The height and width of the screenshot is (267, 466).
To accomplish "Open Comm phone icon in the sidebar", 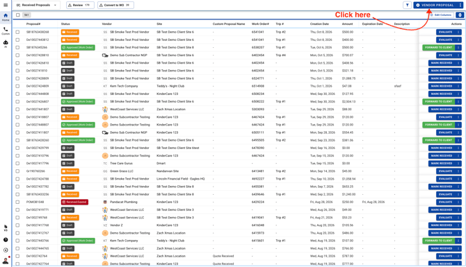I will [6, 31].
